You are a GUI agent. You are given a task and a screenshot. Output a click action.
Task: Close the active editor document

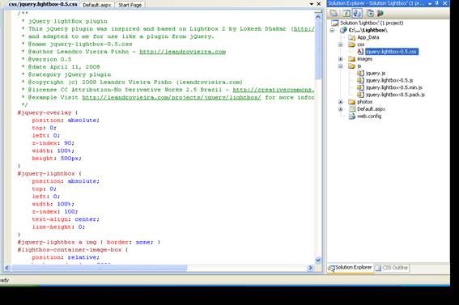pos(319,4)
